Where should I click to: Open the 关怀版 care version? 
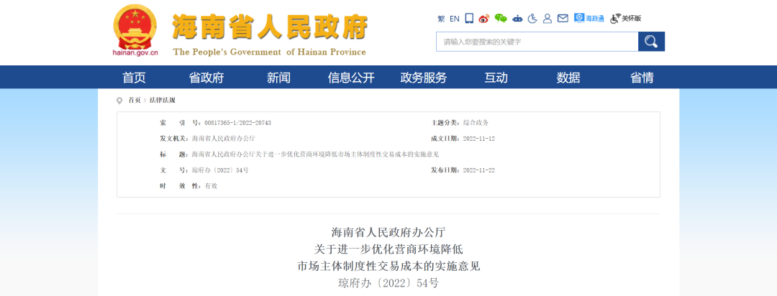pos(625,19)
